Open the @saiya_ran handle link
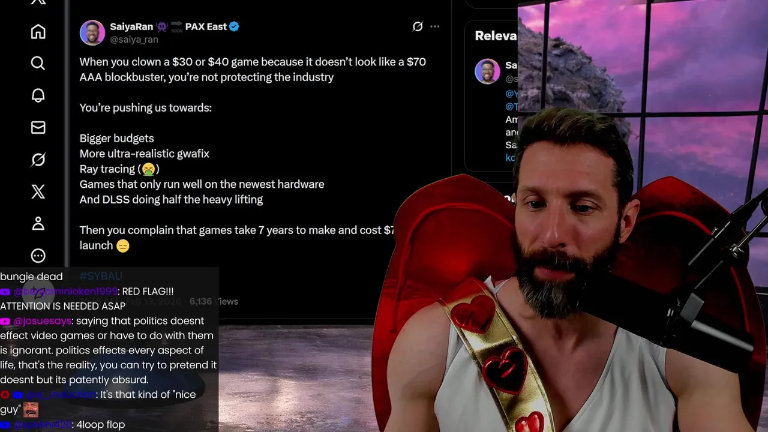 click(x=134, y=40)
